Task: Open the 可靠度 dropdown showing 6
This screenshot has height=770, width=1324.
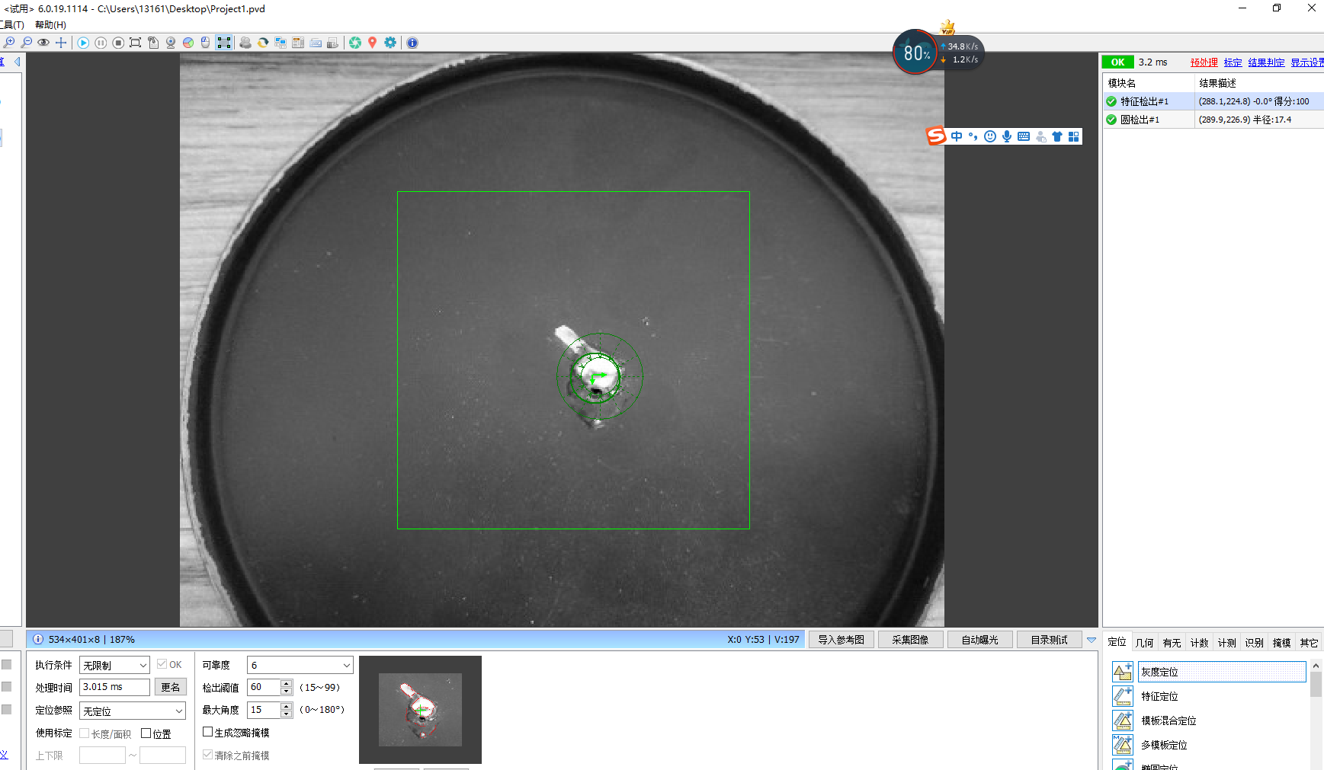Action: 300,665
